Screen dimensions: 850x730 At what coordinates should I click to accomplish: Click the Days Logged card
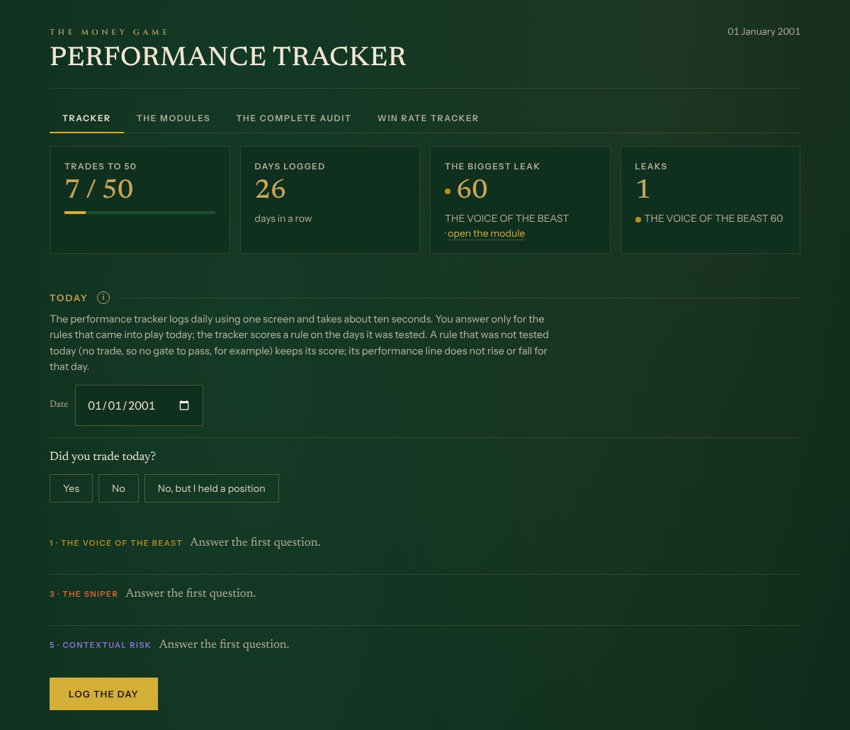(x=330, y=200)
